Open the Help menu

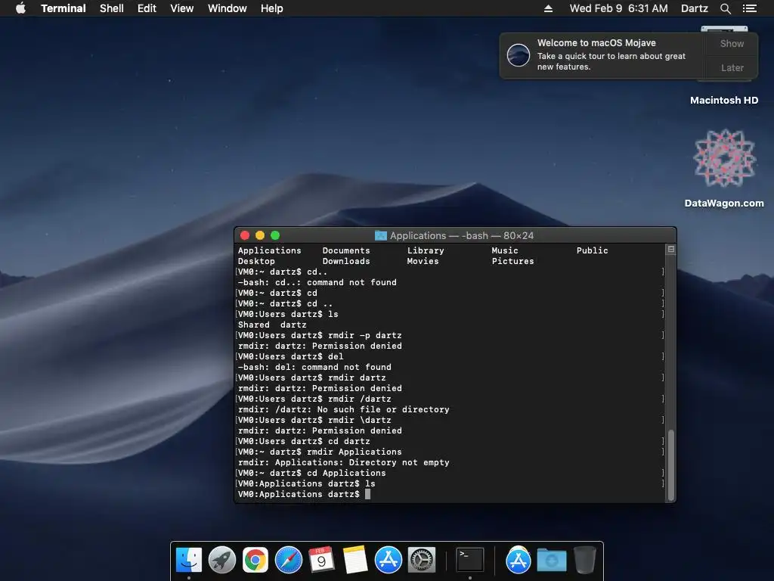(271, 8)
